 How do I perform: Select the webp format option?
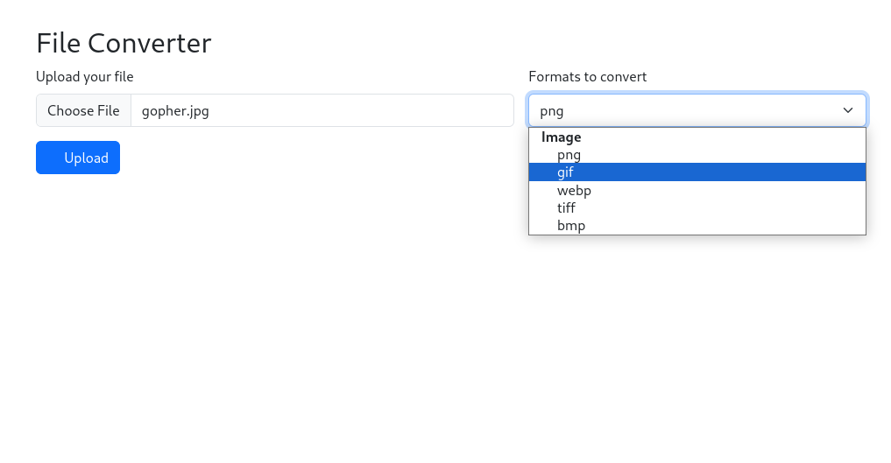point(574,190)
